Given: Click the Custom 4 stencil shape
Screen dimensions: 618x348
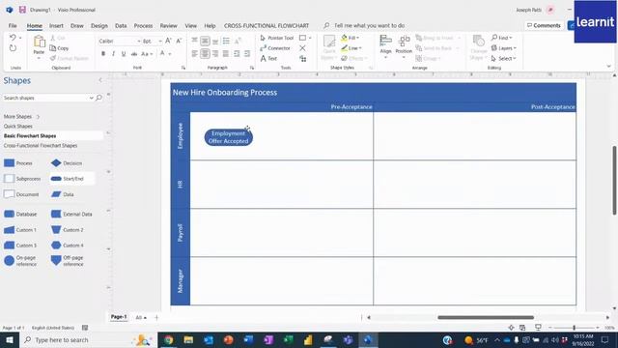Looking at the screenshot, I should (x=68, y=246).
